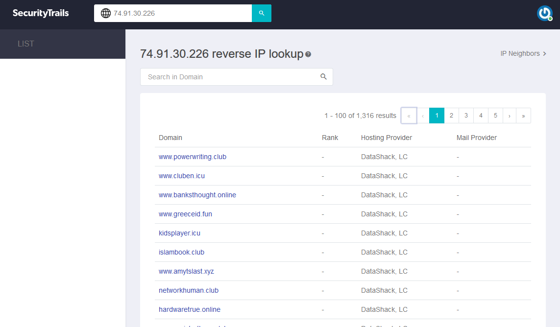This screenshot has height=327, width=560.
Task: Select page 5 in pagination
Action: [495, 116]
